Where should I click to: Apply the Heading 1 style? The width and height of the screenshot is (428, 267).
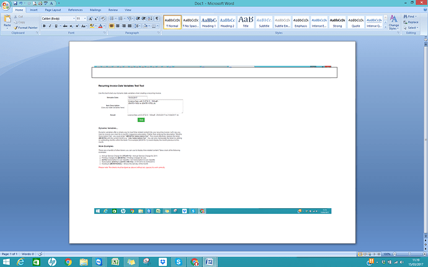[x=208, y=22]
